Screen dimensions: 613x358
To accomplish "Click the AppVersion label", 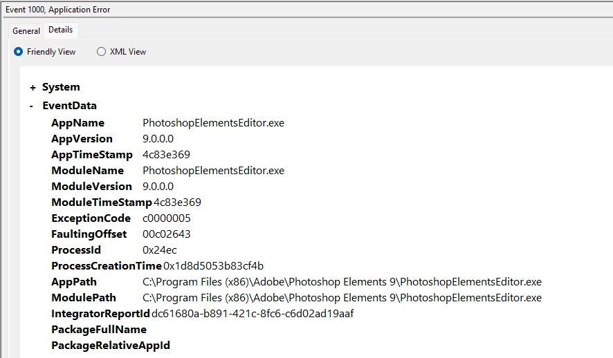I will pos(82,139).
